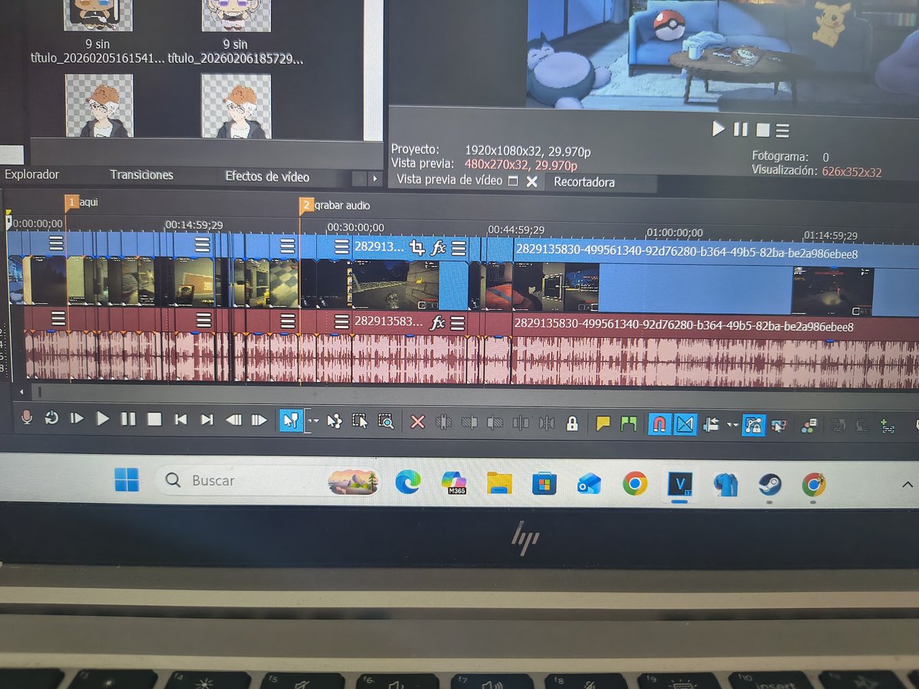The image size is (919, 689).
Task: Go to start of project
Action: click(x=181, y=420)
